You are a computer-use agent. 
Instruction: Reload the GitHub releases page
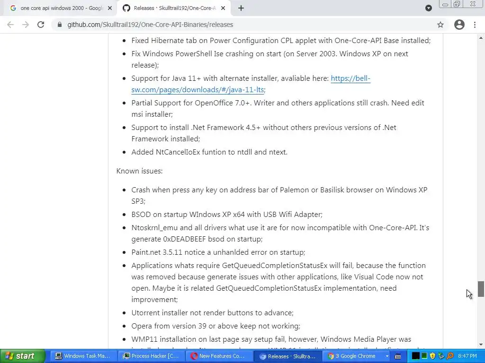[x=41, y=25]
